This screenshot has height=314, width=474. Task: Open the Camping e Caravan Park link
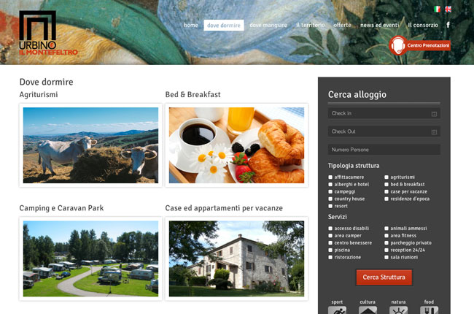61,208
